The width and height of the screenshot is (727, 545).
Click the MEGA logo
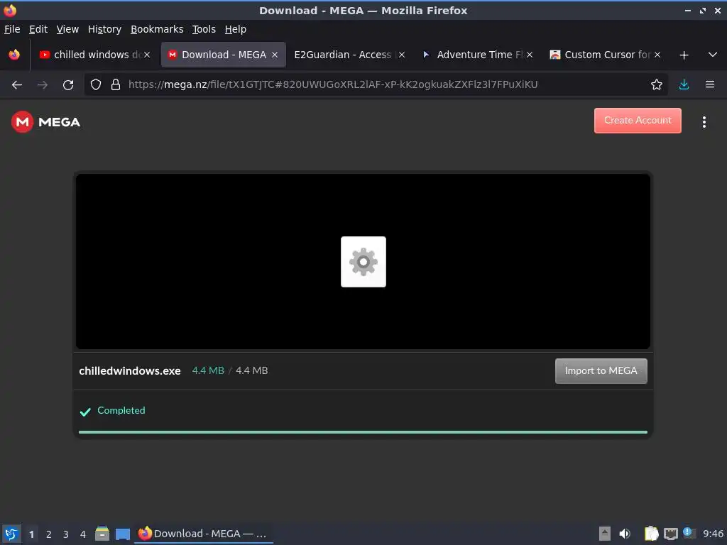tap(46, 122)
